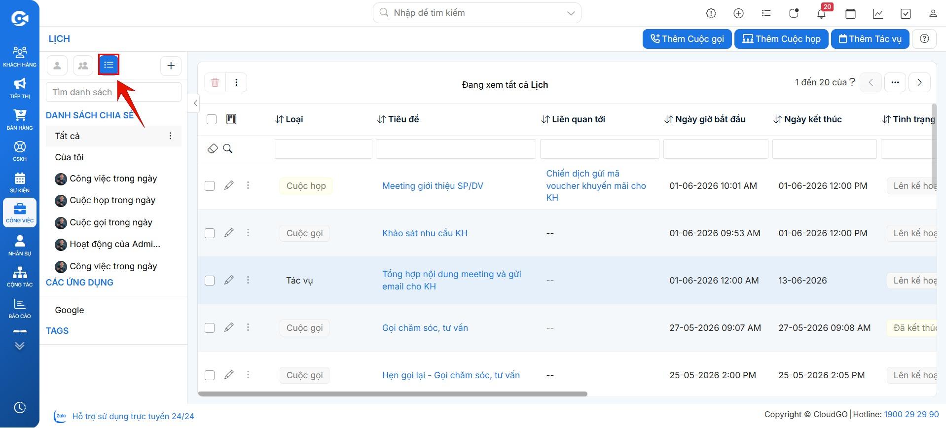Open the Cộng tác module
This screenshot has height=428, width=946.
[x=20, y=277]
